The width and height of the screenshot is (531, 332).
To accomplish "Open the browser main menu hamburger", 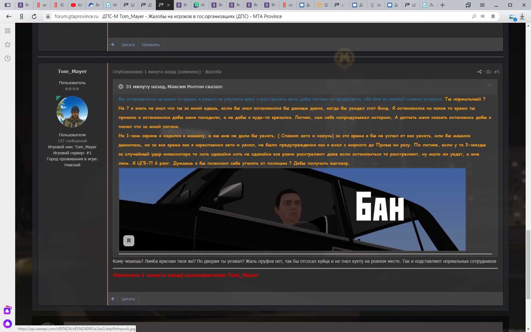I will point(482,5).
